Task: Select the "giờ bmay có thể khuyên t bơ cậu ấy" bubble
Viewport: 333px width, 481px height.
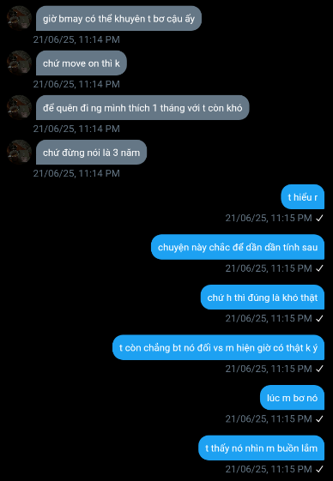Action: click(x=118, y=18)
